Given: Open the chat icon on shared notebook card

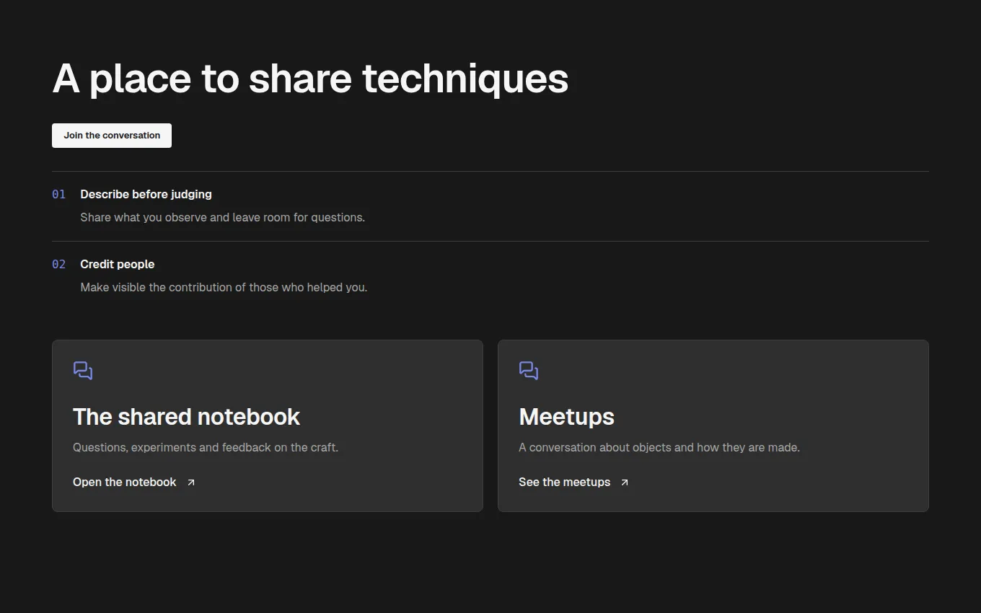Looking at the screenshot, I should coord(83,371).
